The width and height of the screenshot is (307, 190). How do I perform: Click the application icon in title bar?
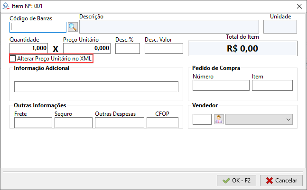click(x=6, y=6)
